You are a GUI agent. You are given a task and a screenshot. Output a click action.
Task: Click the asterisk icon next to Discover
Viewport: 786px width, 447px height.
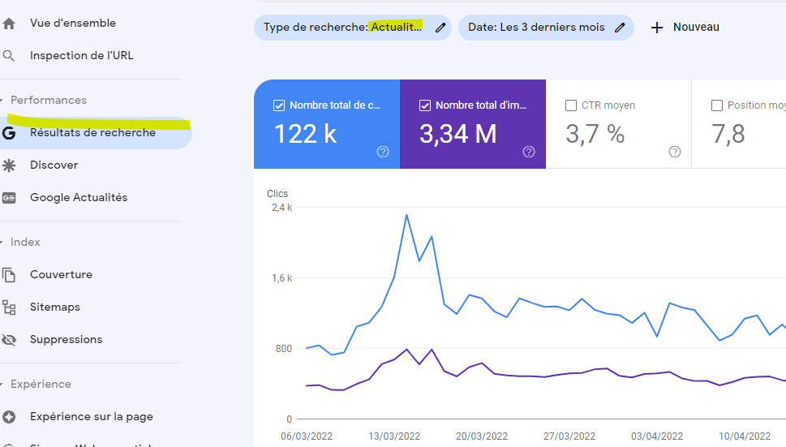tap(9, 165)
